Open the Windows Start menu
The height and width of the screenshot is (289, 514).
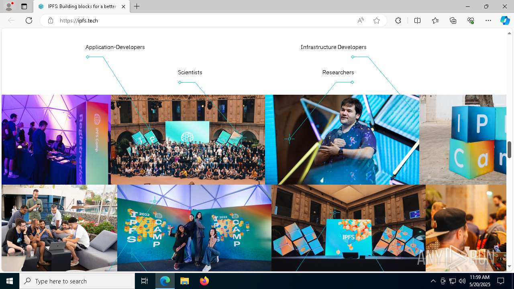coord(10,281)
